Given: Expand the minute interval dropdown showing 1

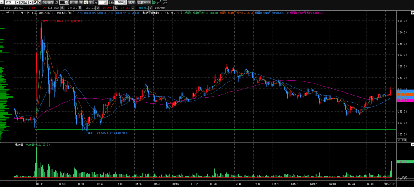Looking at the screenshot, I should [x=106, y=2].
